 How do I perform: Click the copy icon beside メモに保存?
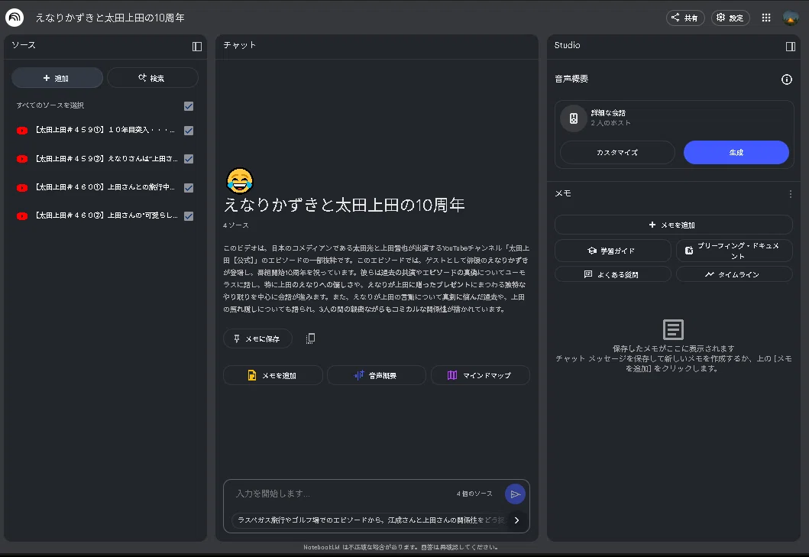(x=310, y=338)
